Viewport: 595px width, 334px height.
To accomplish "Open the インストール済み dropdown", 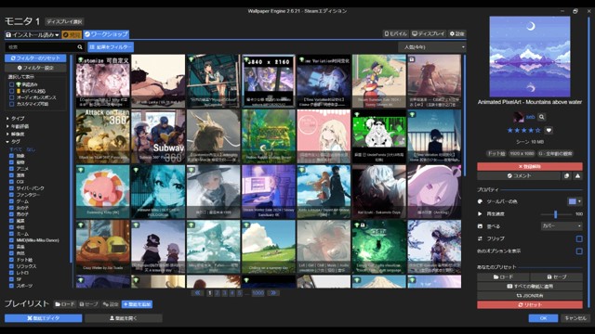I will (33, 35).
